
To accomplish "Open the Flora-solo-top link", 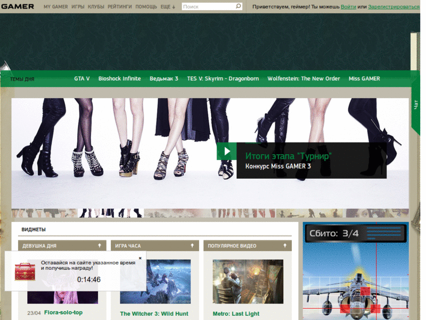I will coord(63,313).
